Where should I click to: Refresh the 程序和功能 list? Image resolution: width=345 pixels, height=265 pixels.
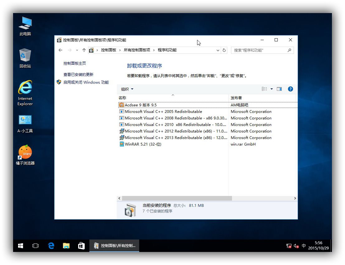coord(224,50)
